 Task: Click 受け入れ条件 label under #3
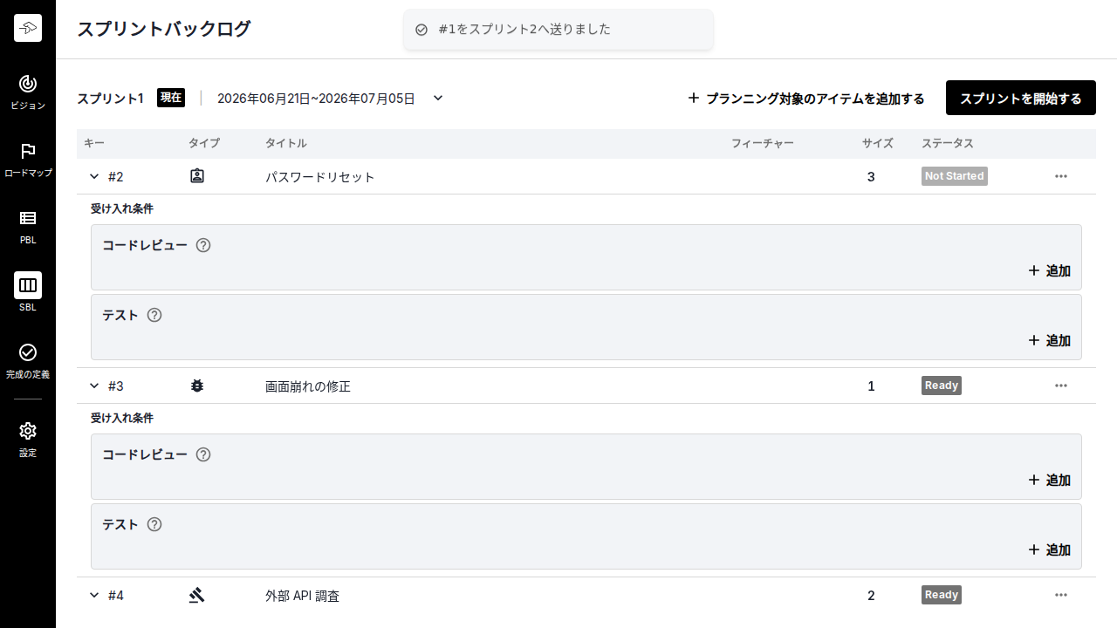click(x=122, y=419)
